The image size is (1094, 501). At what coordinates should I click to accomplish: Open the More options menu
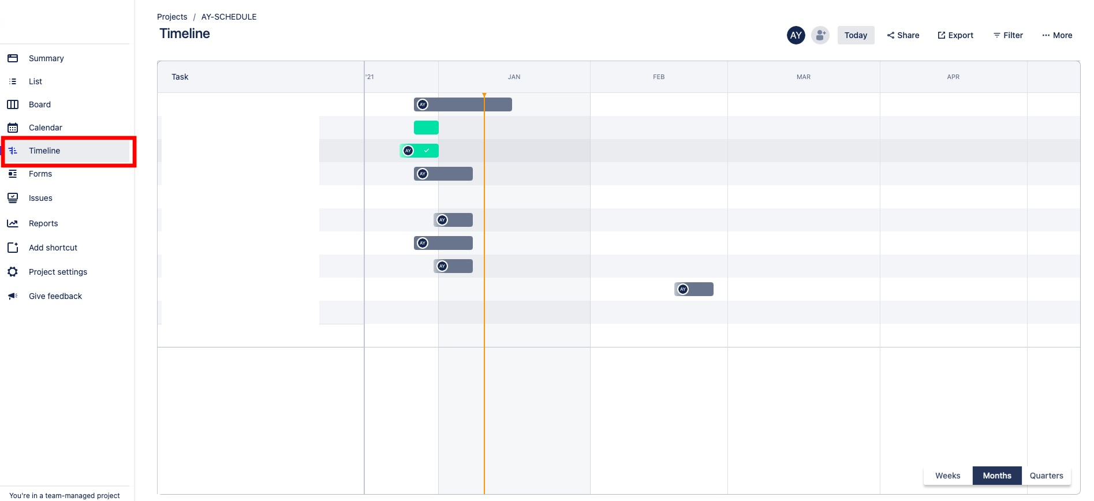1056,35
